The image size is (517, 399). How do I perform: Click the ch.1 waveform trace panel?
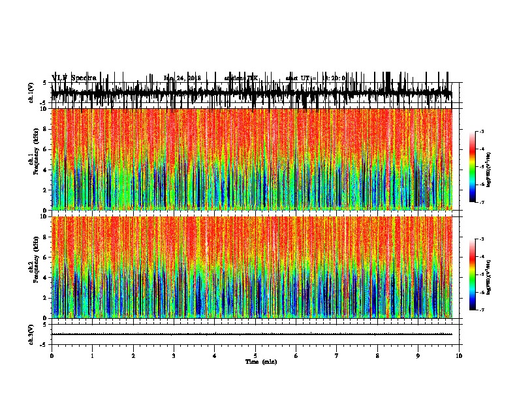[x=255, y=93]
